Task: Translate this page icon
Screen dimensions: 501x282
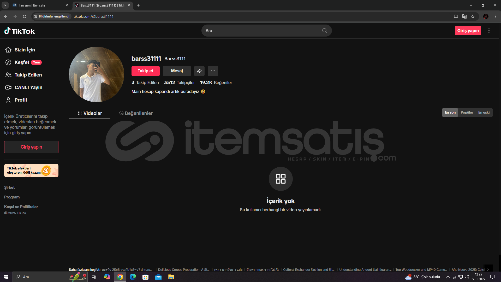Action: click(464, 16)
